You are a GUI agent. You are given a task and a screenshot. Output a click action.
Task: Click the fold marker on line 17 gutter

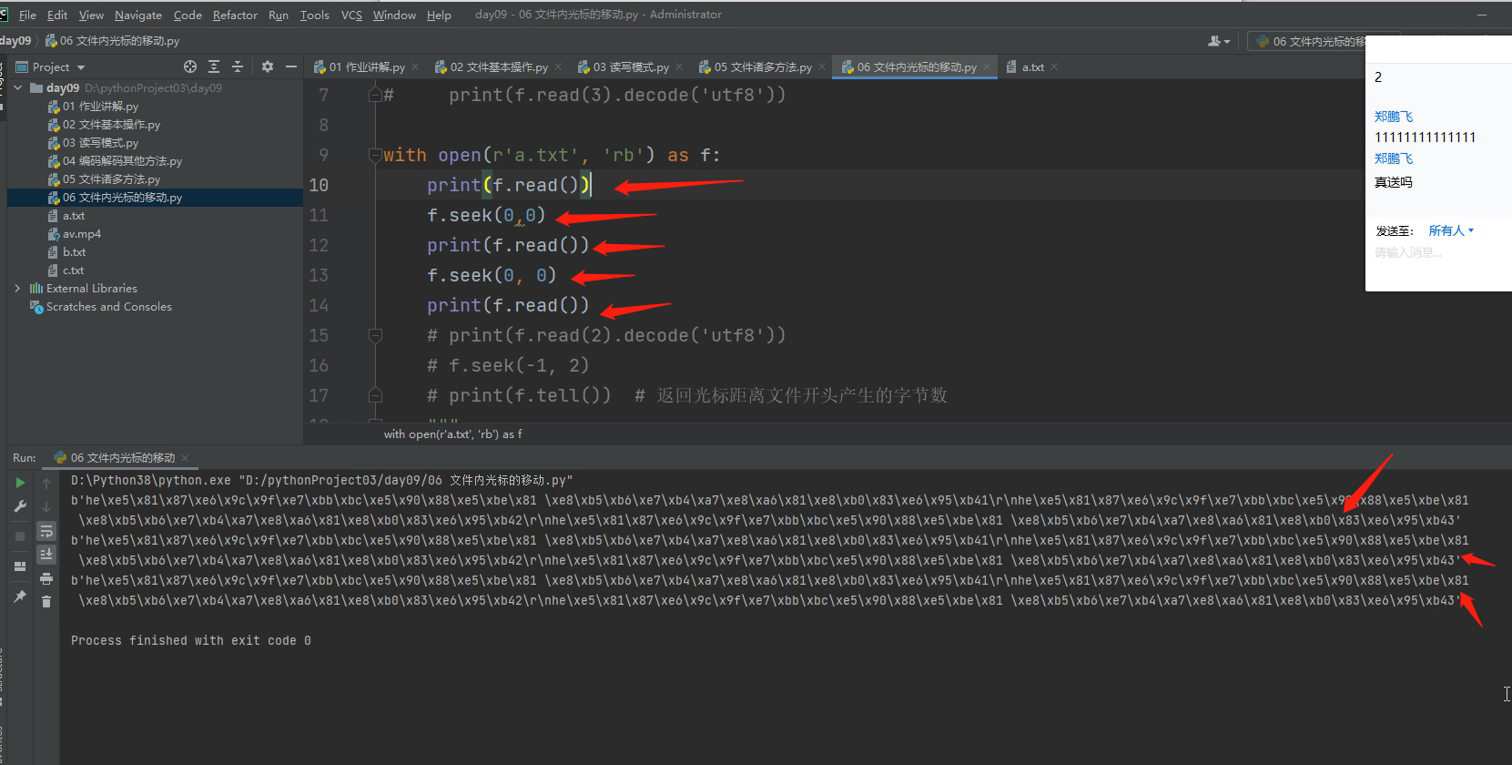click(375, 395)
